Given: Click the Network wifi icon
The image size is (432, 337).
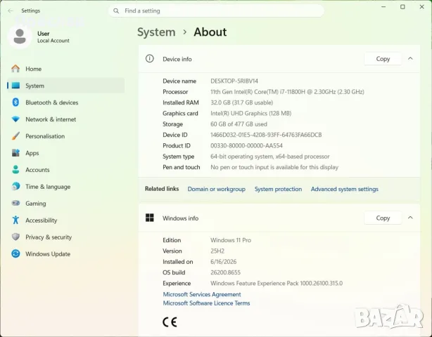Looking at the screenshot, I should (x=15, y=119).
